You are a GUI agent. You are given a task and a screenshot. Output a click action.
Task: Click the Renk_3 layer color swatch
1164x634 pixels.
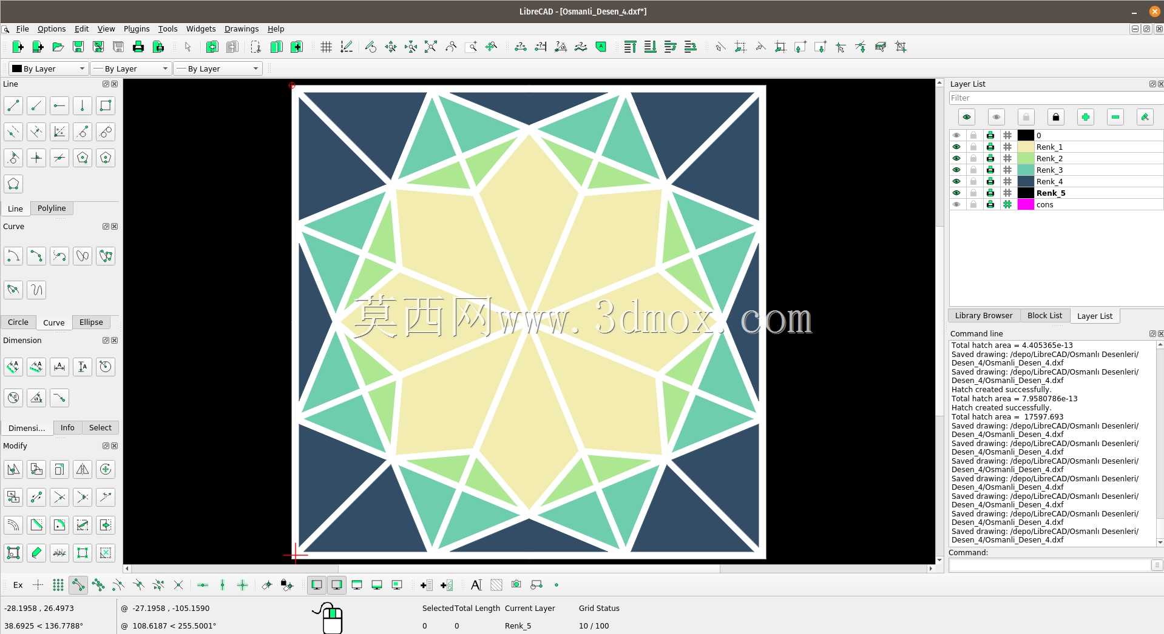tap(1026, 170)
